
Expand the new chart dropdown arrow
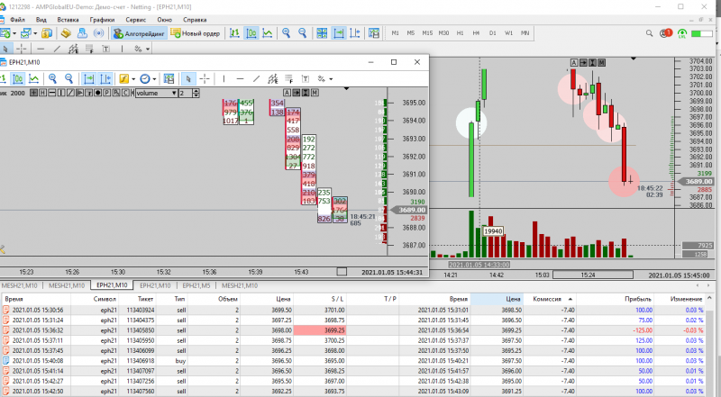[x=14, y=33]
